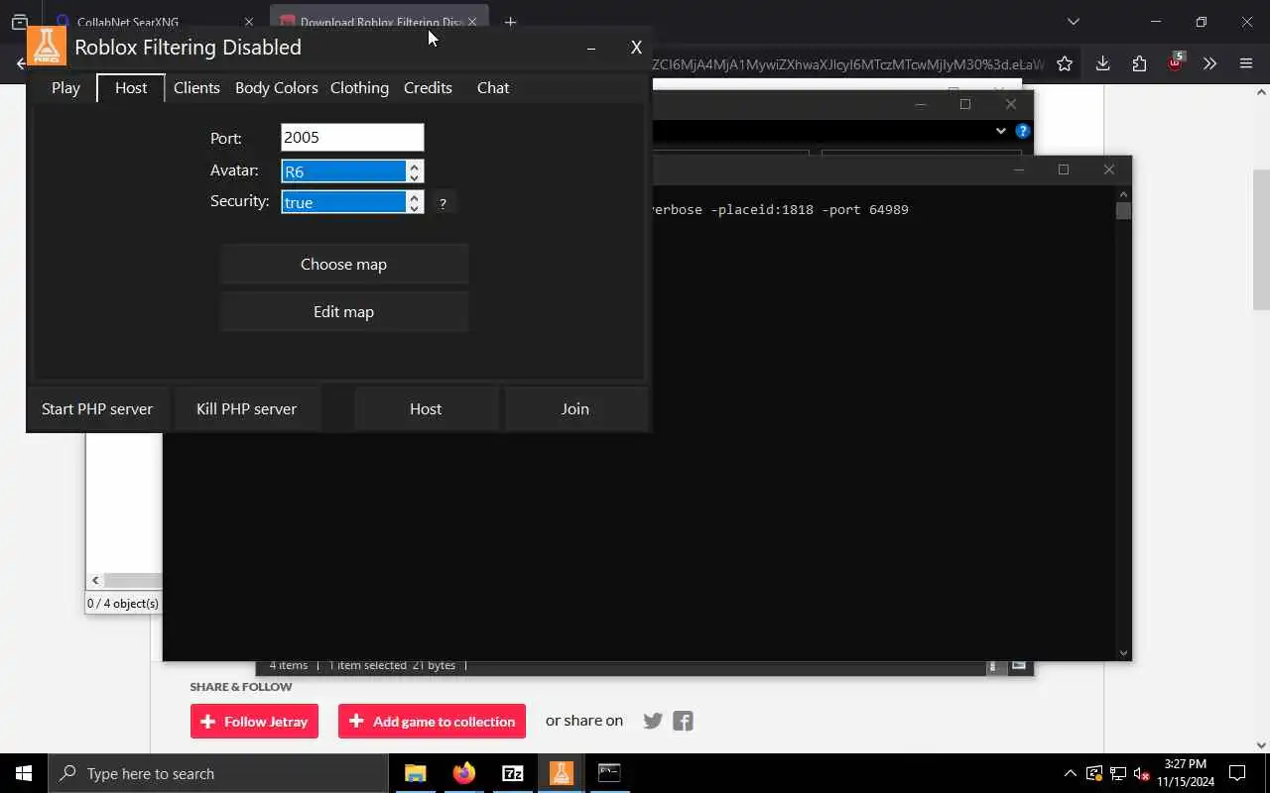This screenshot has height=793, width=1270.
Task: Close the Download Roblox Filtering Disabled tab
Action: [x=472, y=22]
